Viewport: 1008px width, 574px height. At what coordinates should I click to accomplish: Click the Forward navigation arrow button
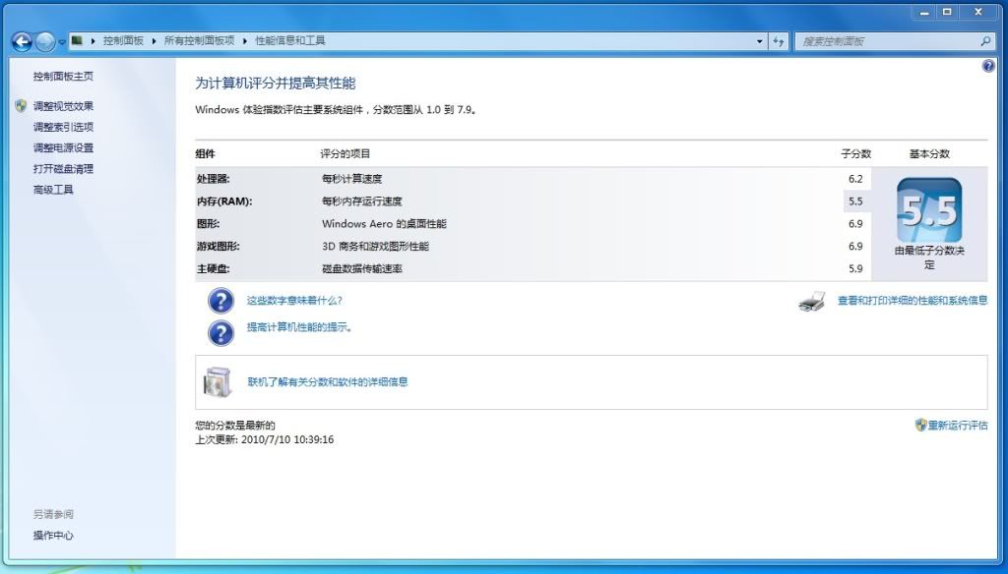pos(45,41)
